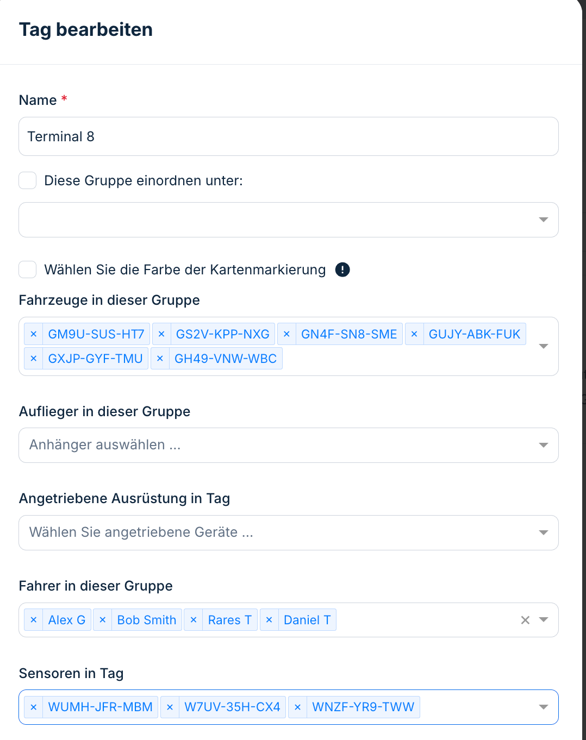This screenshot has width=586, height=740.
Task: Open the Anhänger auswählen dropdown
Action: pos(543,445)
